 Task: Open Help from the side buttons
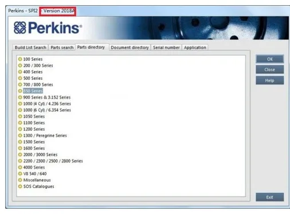click(270, 80)
